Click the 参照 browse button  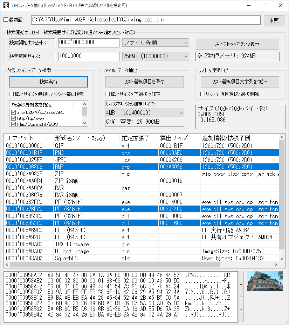tap(274, 20)
